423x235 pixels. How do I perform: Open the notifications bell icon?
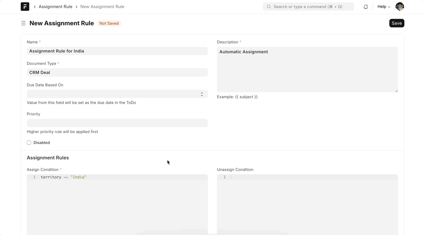point(366,7)
